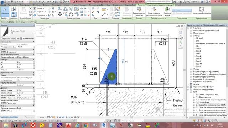The width and height of the screenshot is (228, 128).
Task: Activate the Move tool with four arrows
Action: click(60, 14)
